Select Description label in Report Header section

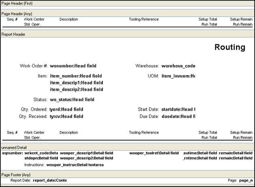click(69, 132)
